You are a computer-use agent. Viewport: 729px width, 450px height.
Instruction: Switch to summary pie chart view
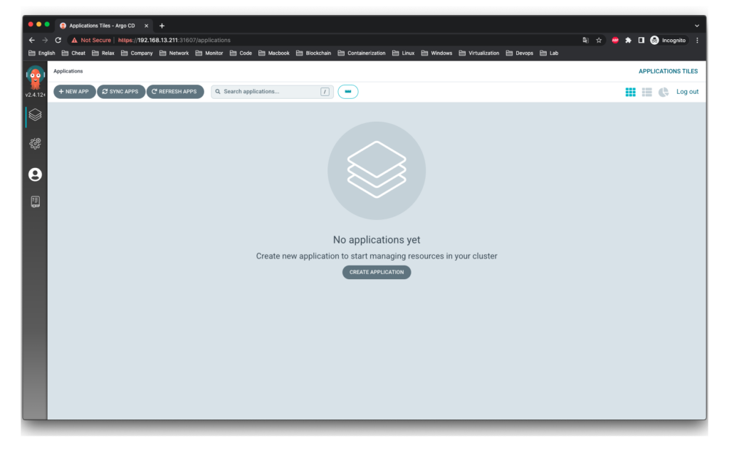[x=664, y=92]
